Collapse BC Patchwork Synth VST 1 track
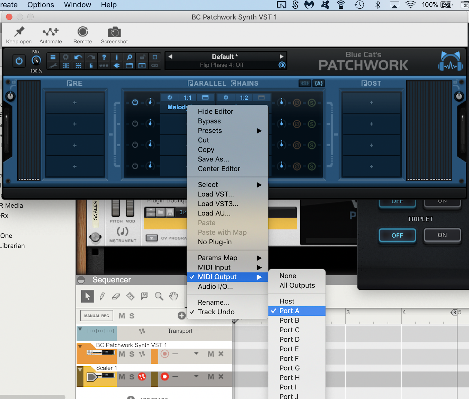 point(80,346)
